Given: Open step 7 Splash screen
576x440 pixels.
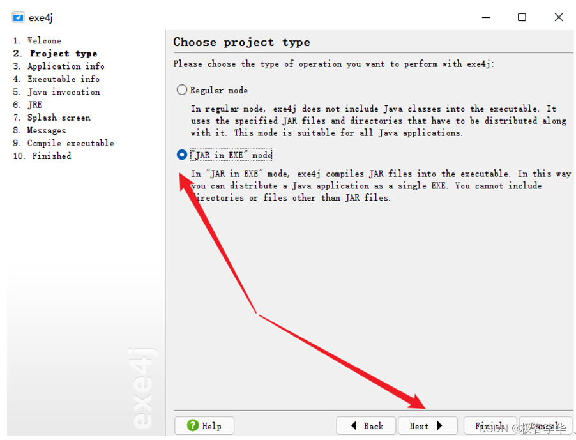Looking at the screenshot, I should coord(58,118).
